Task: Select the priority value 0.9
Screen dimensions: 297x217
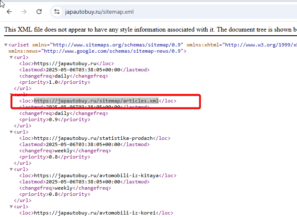Action: tap(53, 119)
